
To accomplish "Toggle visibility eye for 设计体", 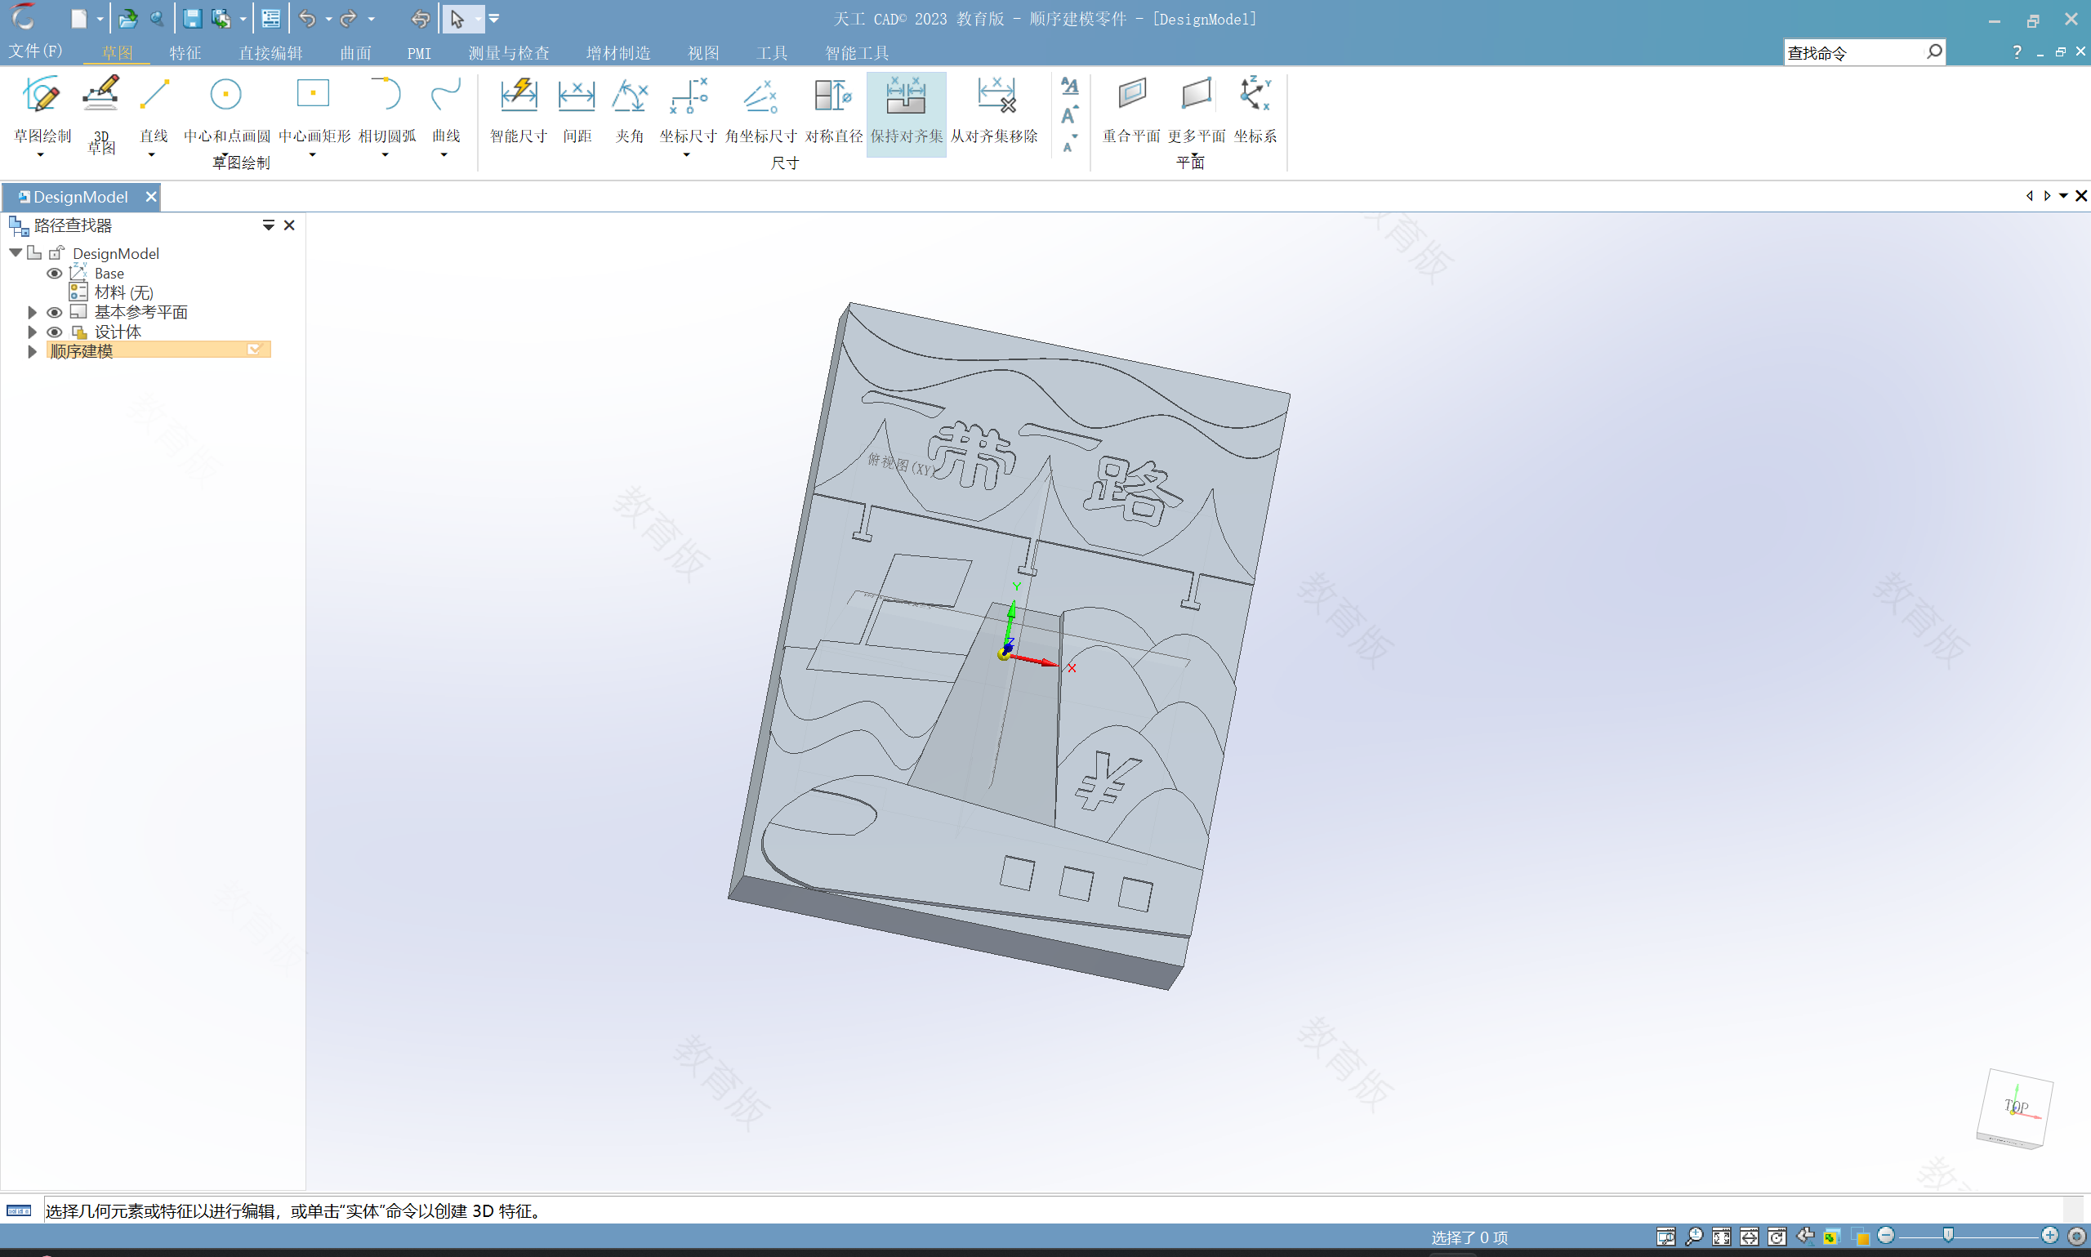I will pyautogui.click(x=54, y=332).
